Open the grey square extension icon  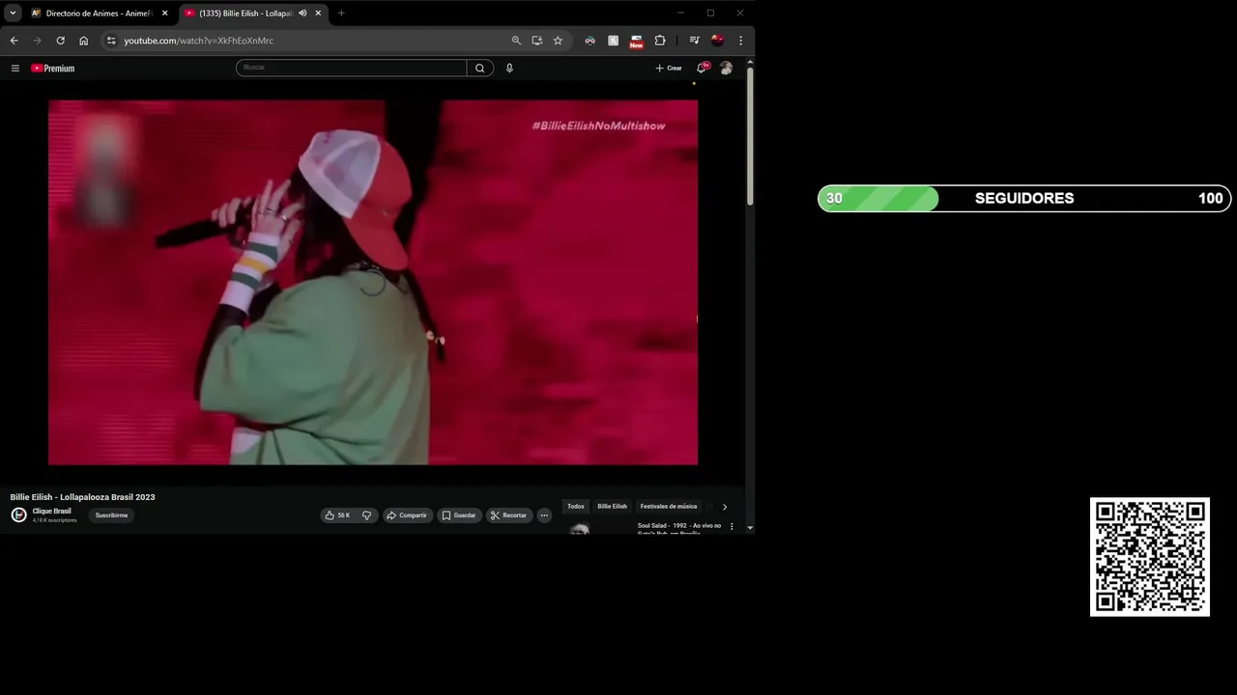(613, 41)
